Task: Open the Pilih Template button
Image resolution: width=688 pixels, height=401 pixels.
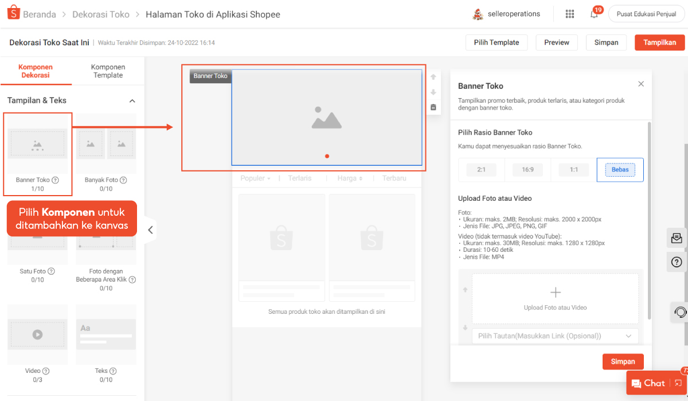Action: (497, 42)
